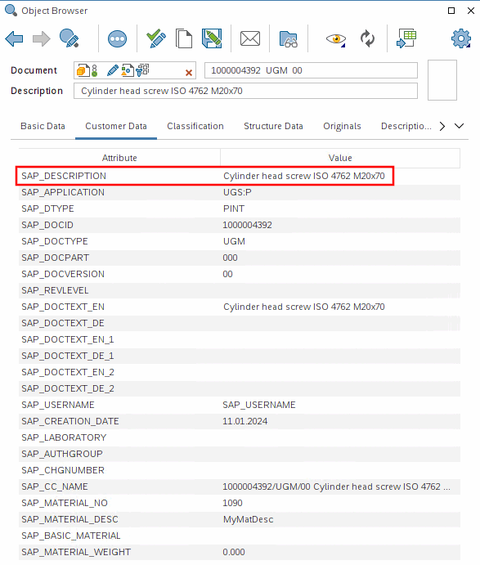Select the SAP_DOCPART attribute cell
480x565 pixels.
[x=119, y=258]
